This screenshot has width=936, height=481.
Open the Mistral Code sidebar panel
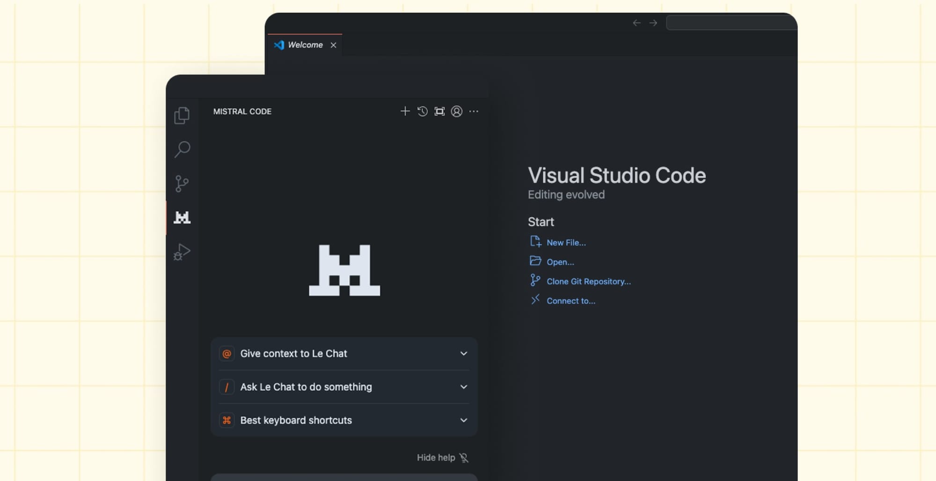[182, 217]
